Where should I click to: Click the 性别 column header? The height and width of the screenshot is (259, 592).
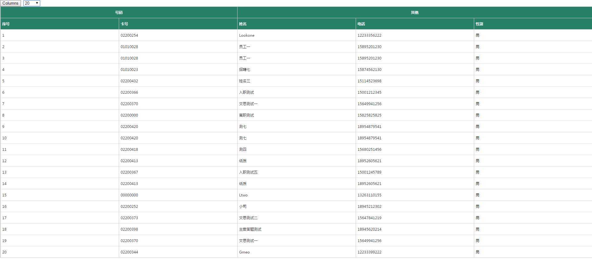[533, 24]
